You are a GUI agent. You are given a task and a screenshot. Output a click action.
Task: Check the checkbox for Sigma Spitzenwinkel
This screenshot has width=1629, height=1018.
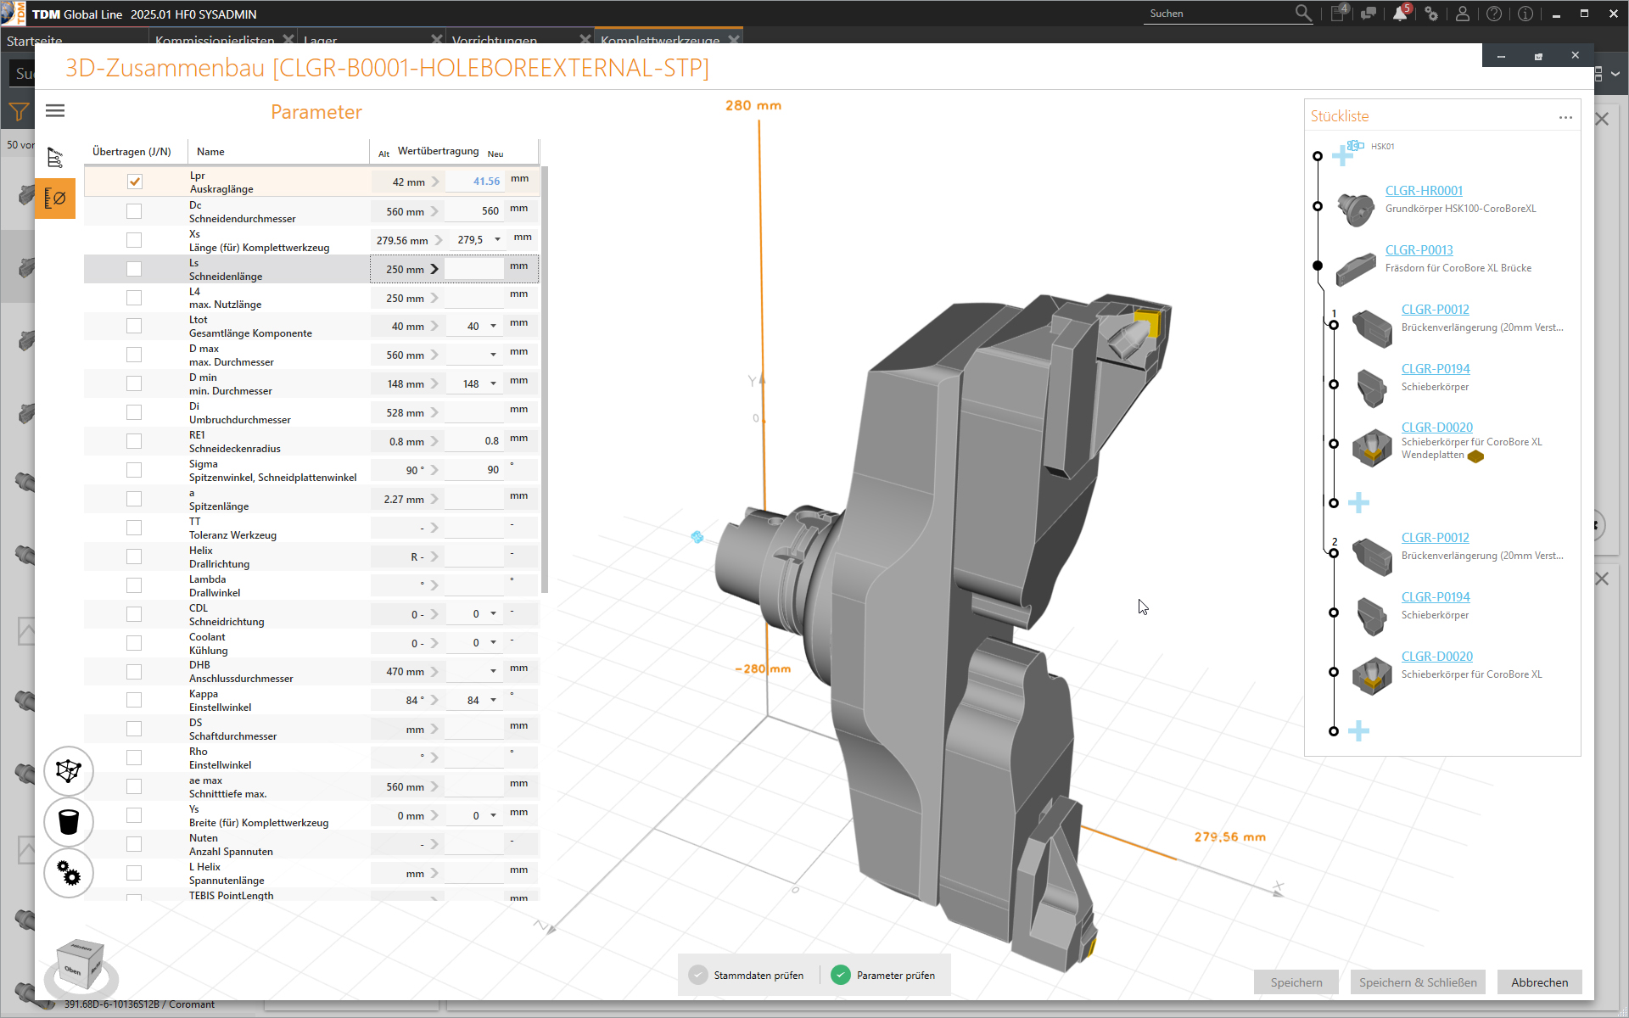134,469
